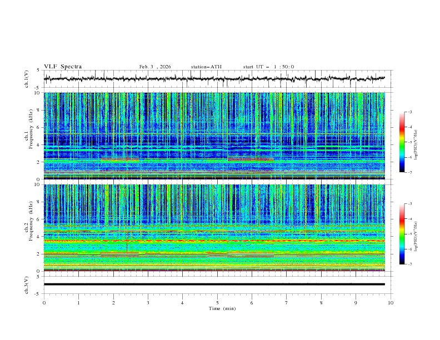Image resolution: width=440 pixels, height=340 pixels.
Task: Click the 0 minute tick on time axis
Action: (x=44, y=303)
